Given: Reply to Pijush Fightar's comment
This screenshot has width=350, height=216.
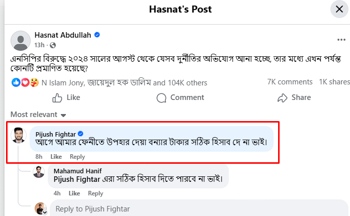Looking at the screenshot, I should coord(77,157).
